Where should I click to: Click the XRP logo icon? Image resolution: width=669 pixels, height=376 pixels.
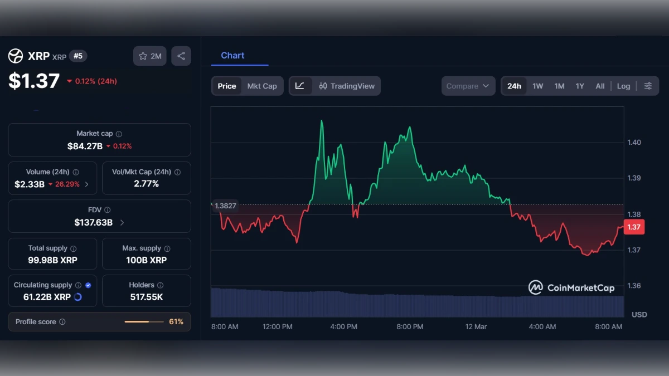pyautogui.click(x=14, y=56)
